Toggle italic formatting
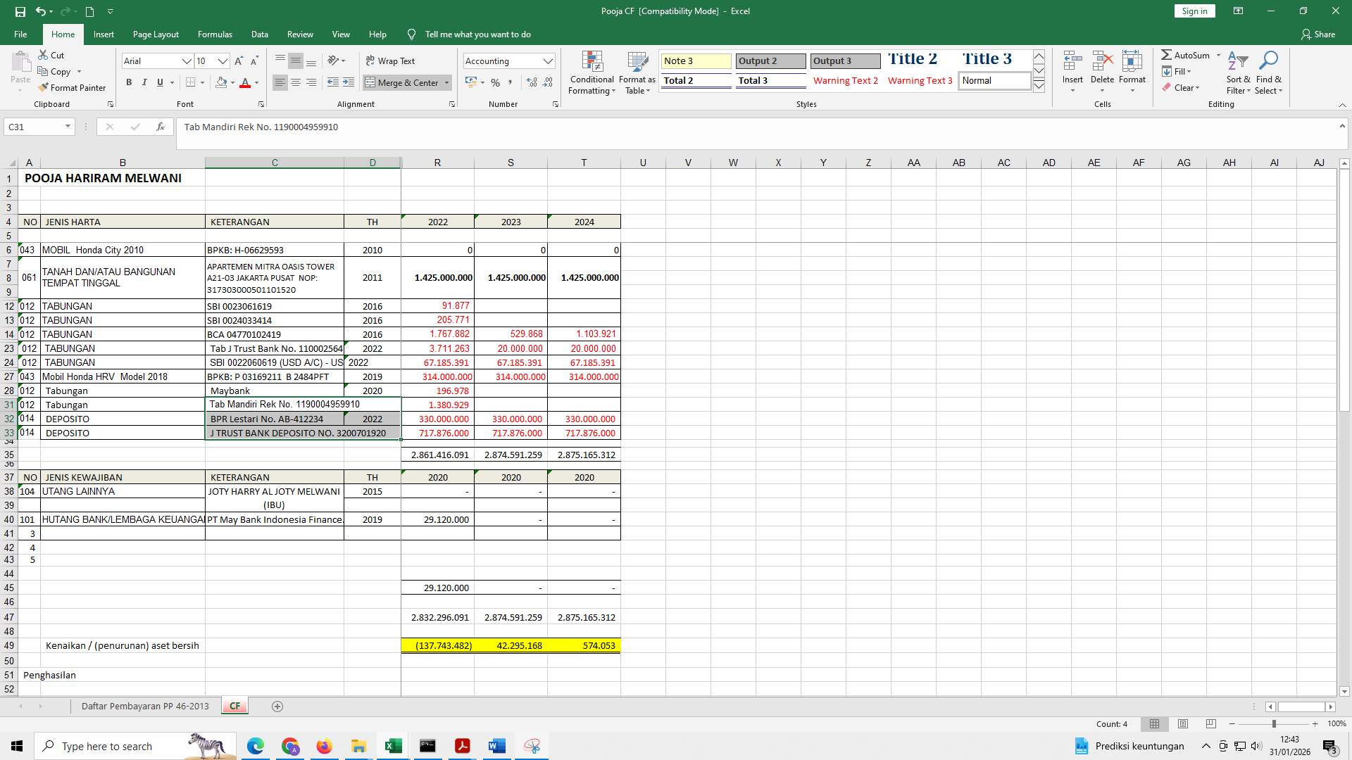The width and height of the screenshot is (1352, 760). click(x=144, y=82)
